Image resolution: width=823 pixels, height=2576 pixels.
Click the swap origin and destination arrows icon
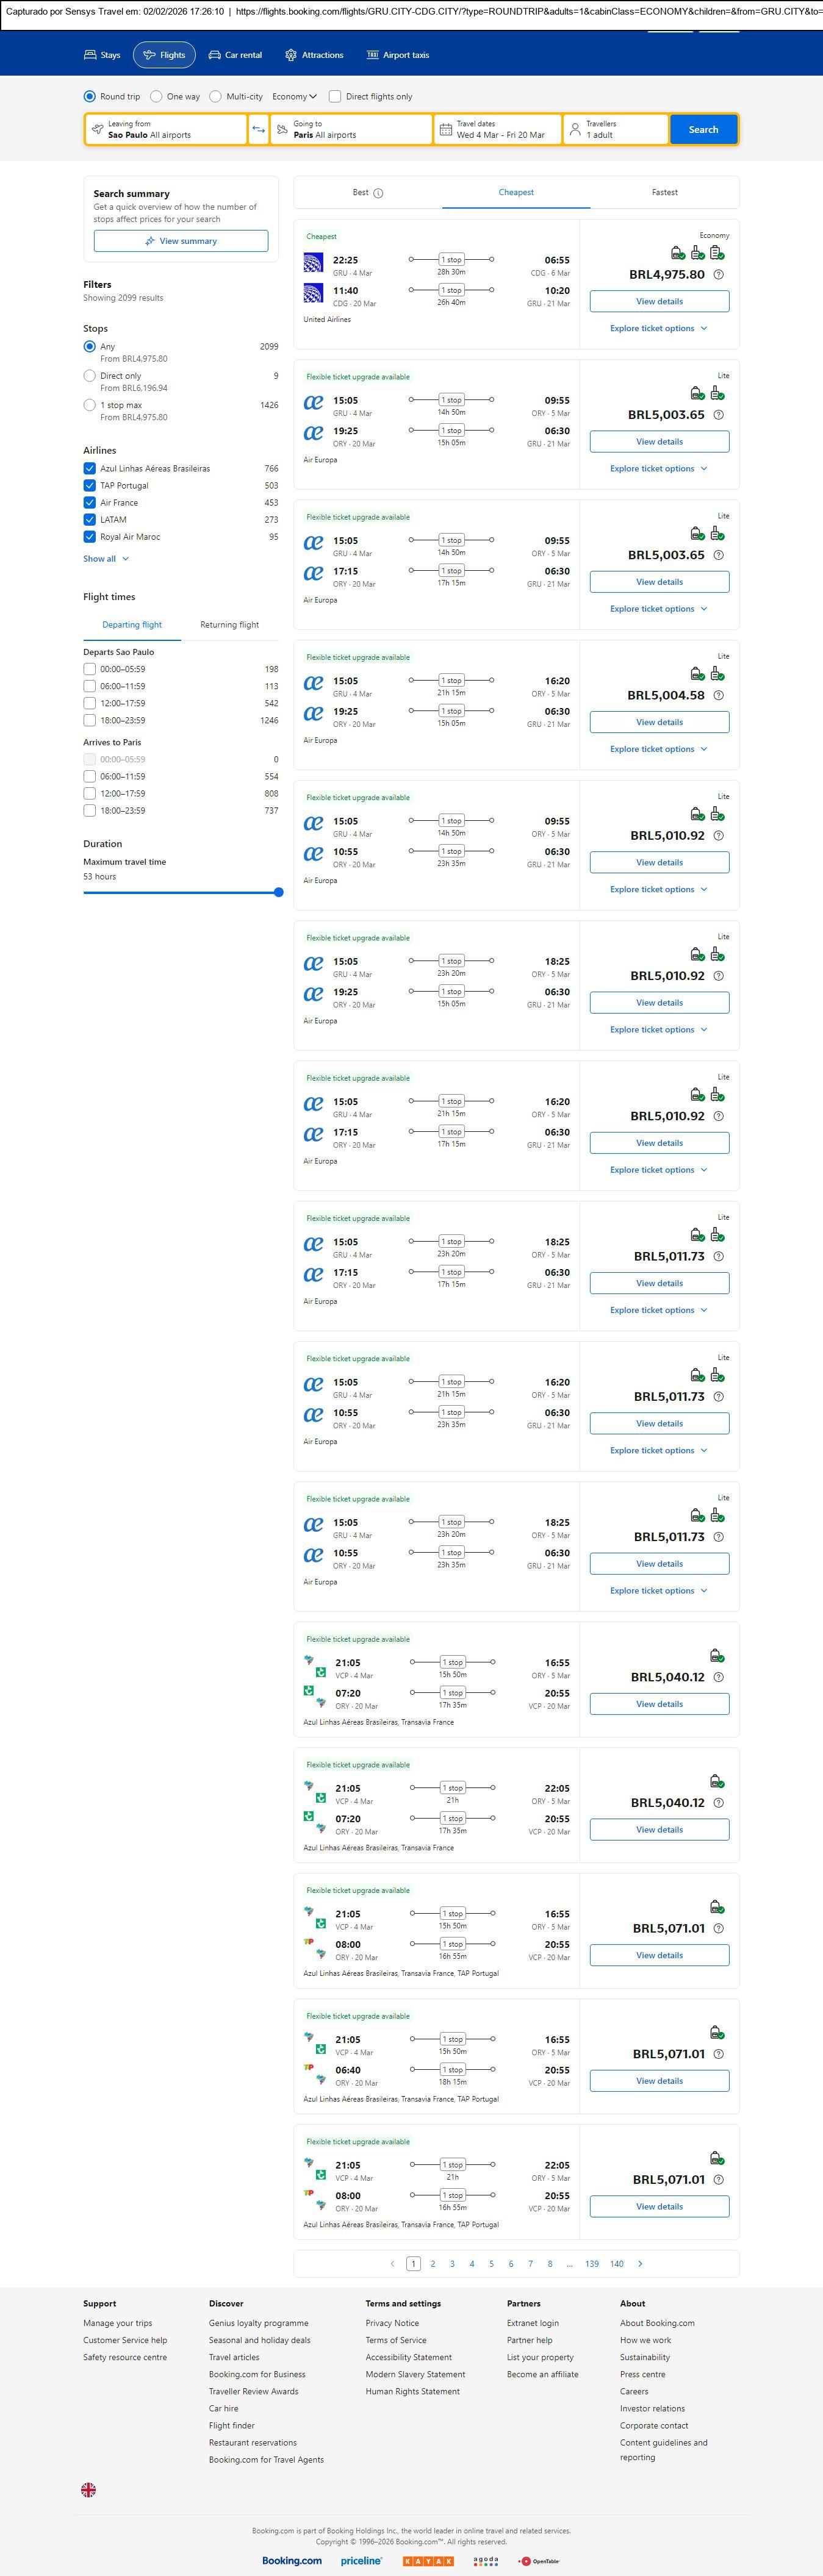[258, 129]
